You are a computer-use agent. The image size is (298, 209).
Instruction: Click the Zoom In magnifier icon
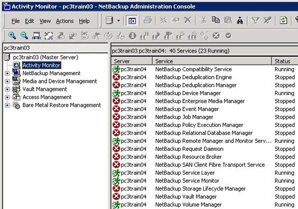[12, 36]
